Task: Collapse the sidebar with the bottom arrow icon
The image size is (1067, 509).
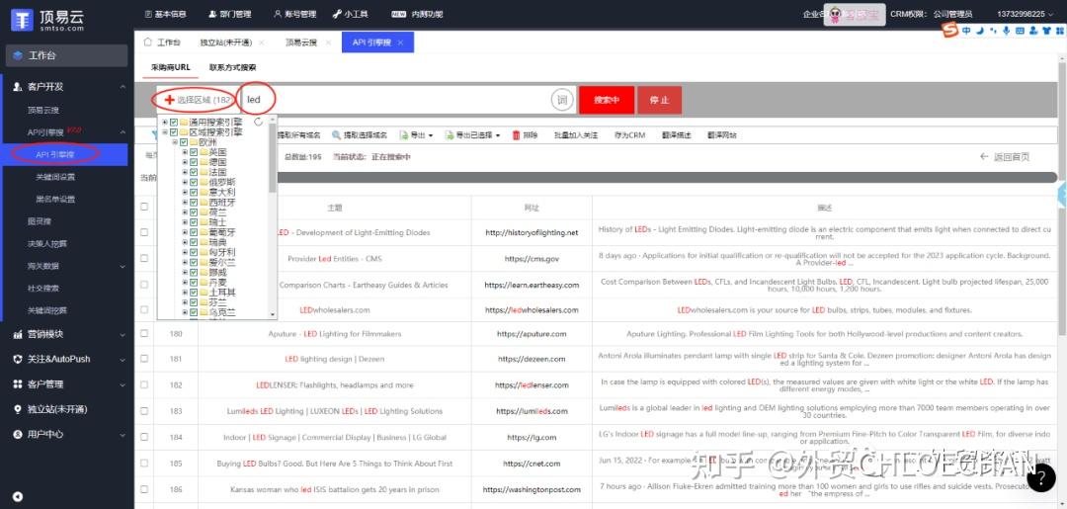Action: tap(18, 497)
